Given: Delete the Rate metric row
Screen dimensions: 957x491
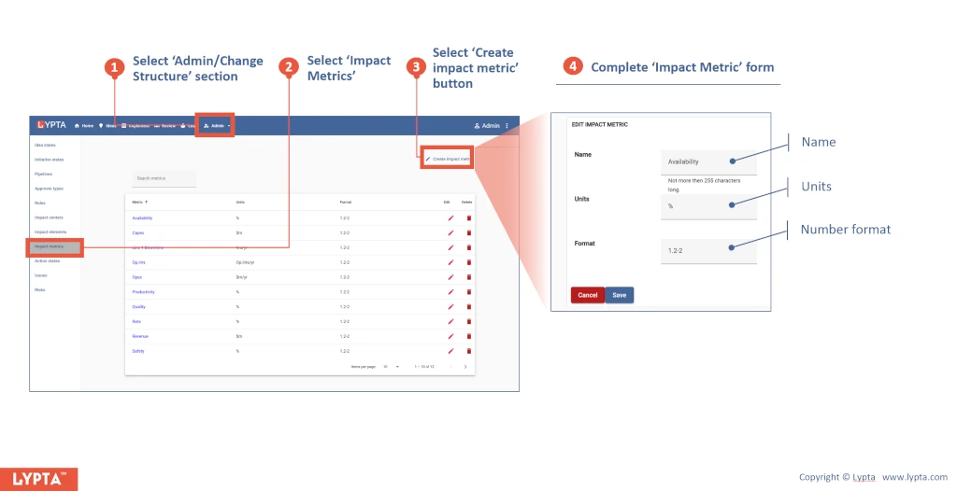Looking at the screenshot, I should (469, 321).
